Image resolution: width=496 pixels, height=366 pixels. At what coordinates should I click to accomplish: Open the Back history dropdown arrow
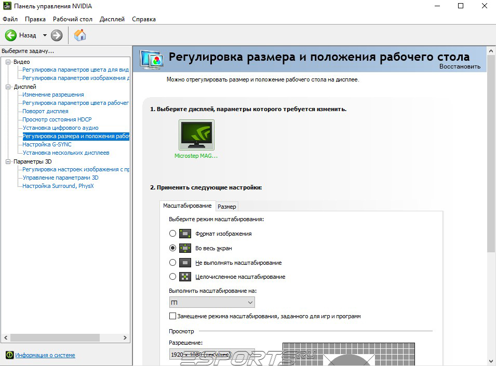[x=45, y=35]
